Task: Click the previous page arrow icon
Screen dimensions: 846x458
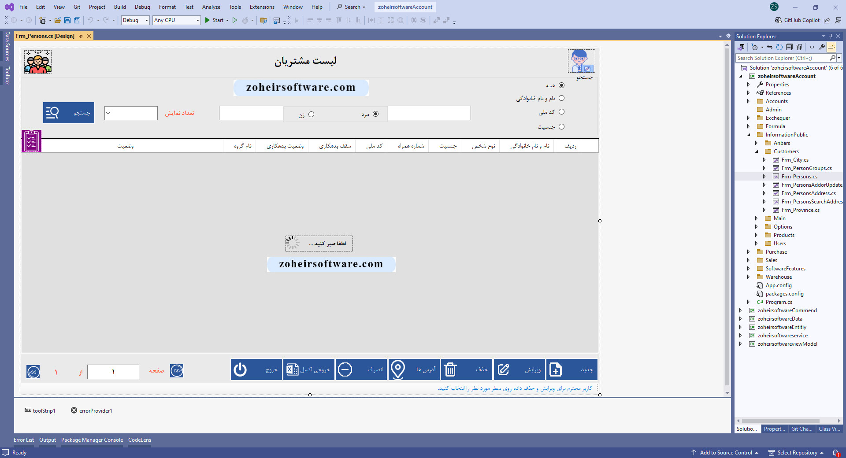Action: point(33,372)
